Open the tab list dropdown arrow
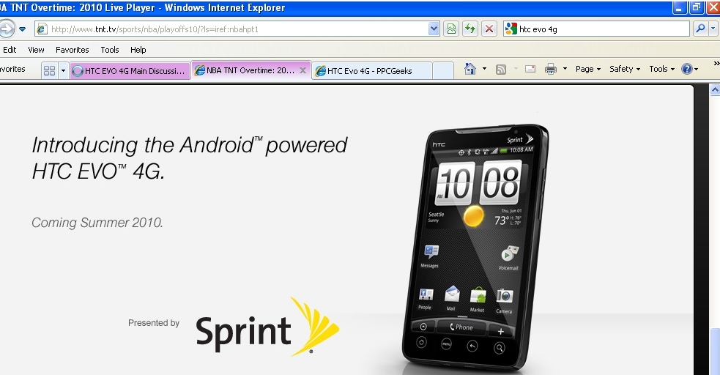Image resolution: width=720 pixels, height=375 pixels. tap(63, 70)
